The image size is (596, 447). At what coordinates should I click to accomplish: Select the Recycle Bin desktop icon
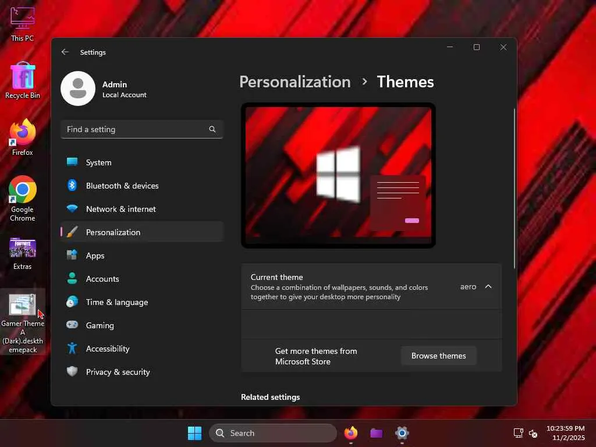(23, 80)
